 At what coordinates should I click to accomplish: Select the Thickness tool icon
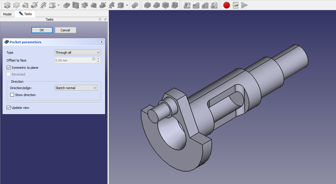(175, 5)
